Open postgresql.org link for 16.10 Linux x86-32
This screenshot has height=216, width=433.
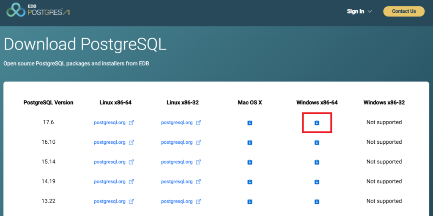click(x=177, y=142)
